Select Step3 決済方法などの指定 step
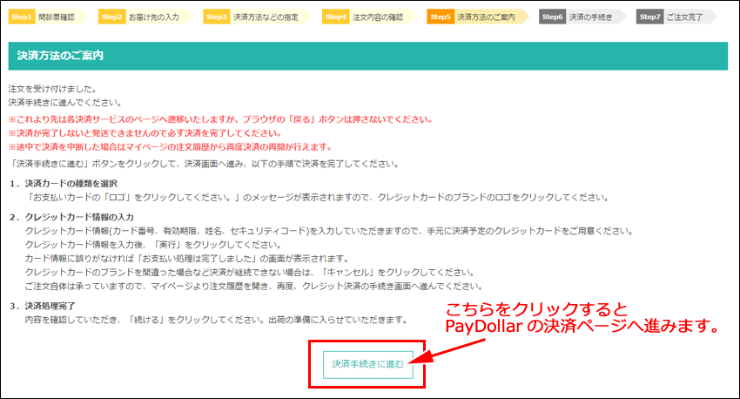 tap(258, 17)
